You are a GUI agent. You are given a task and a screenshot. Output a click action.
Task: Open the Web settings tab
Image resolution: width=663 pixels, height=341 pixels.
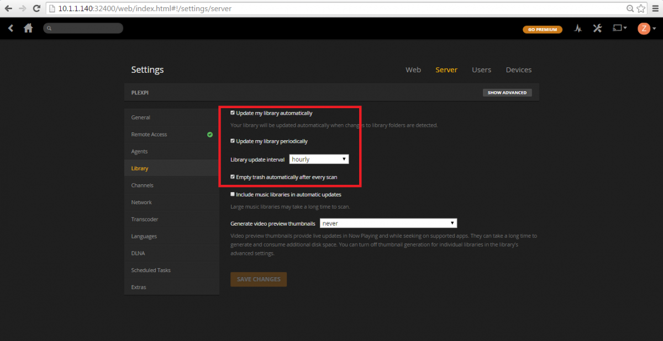click(413, 70)
